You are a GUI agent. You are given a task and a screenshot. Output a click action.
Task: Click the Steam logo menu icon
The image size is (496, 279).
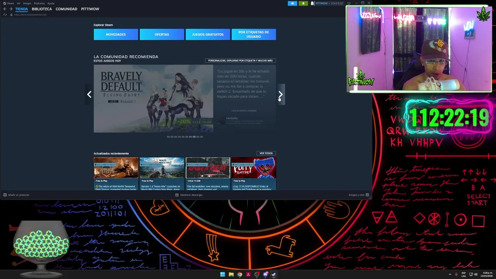5,3
